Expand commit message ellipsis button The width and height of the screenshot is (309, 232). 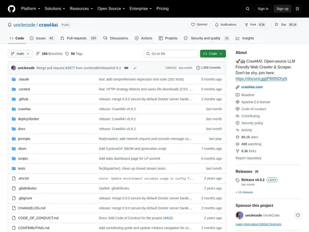(x=126, y=68)
